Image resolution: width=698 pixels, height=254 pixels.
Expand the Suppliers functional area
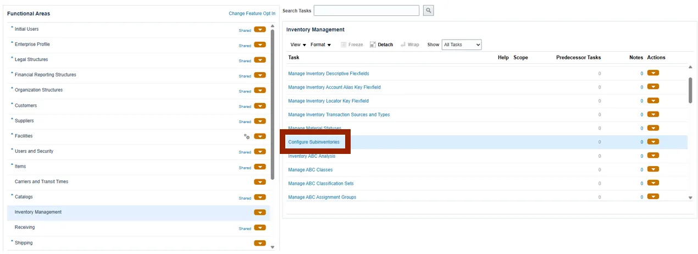[12, 120]
